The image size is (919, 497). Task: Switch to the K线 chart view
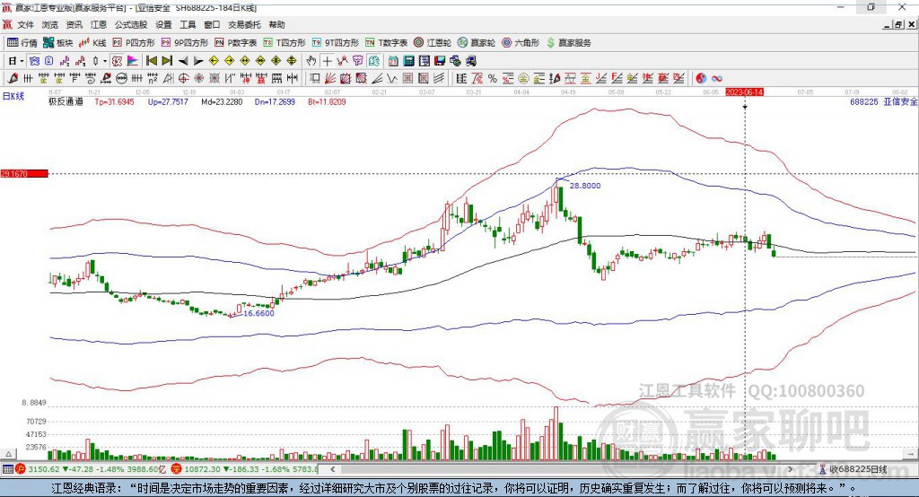92,43
